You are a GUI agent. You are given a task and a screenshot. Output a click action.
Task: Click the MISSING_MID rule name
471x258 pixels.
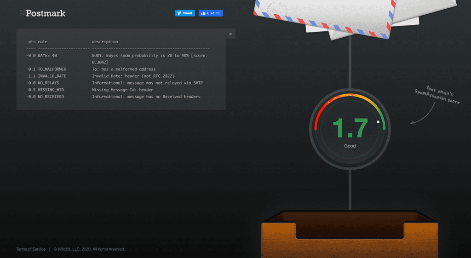coord(51,90)
